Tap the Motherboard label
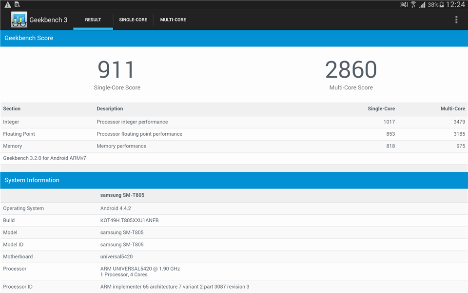The width and height of the screenshot is (468, 293). point(18,256)
